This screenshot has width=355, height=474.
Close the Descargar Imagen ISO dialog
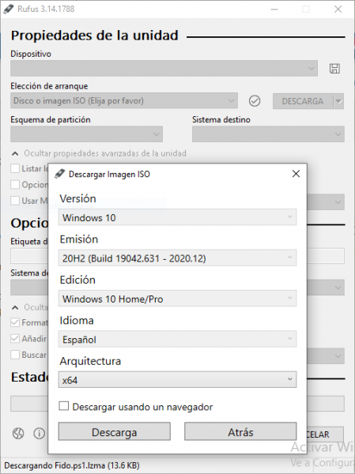(x=296, y=174)
